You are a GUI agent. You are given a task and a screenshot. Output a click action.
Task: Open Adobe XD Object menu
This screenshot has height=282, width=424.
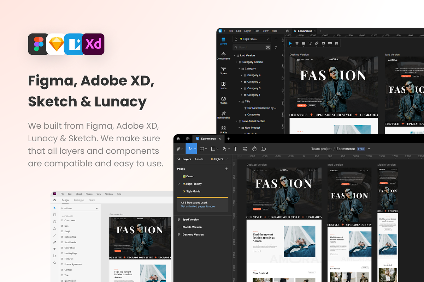78,194
